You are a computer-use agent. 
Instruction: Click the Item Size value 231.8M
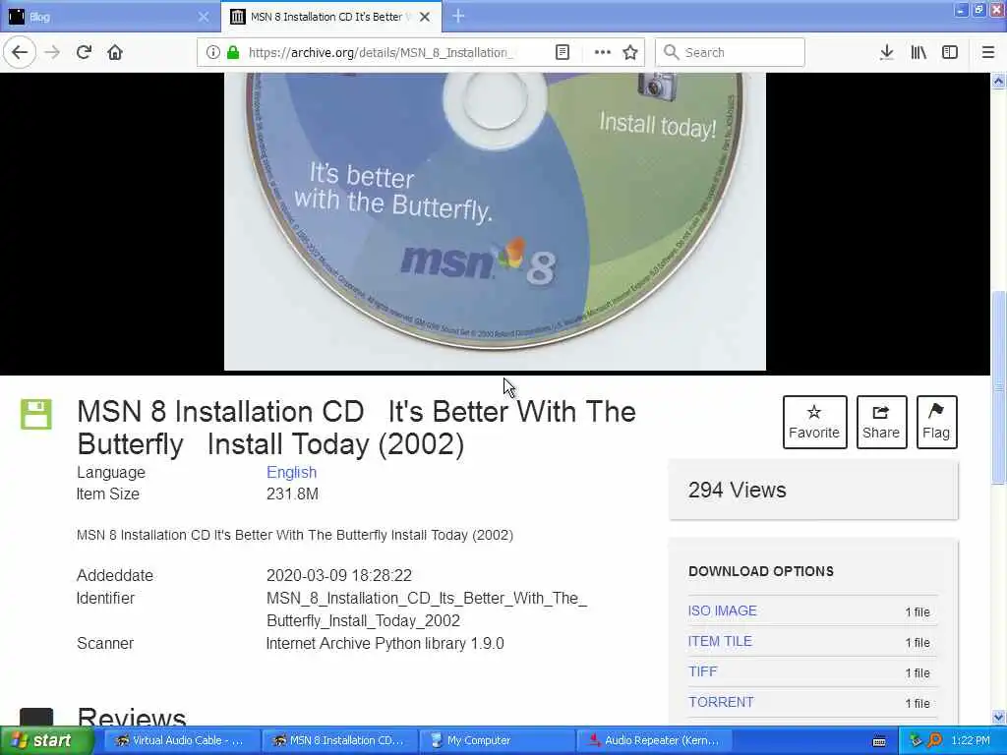(292, 494)
